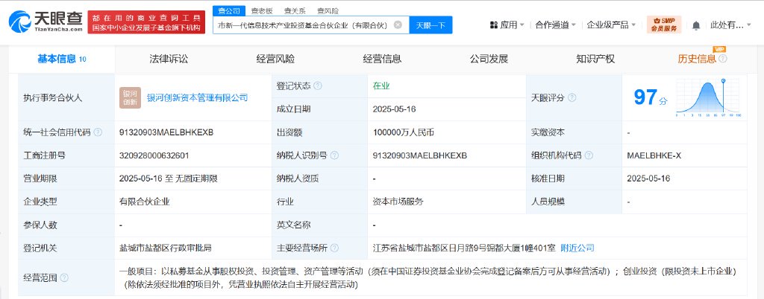Click the 经营范围 description text

[x=428, y=277]
